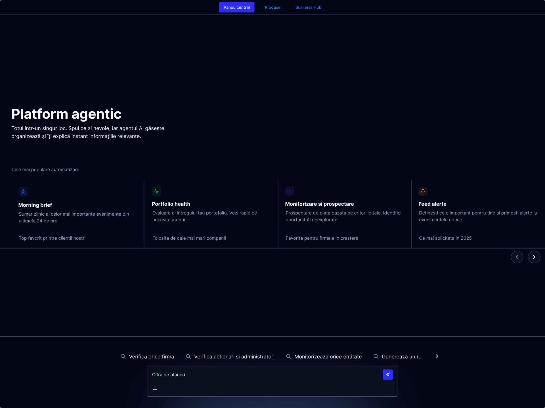
Task: Open the Portfolio health card title
Action: [x=171, y=204]
